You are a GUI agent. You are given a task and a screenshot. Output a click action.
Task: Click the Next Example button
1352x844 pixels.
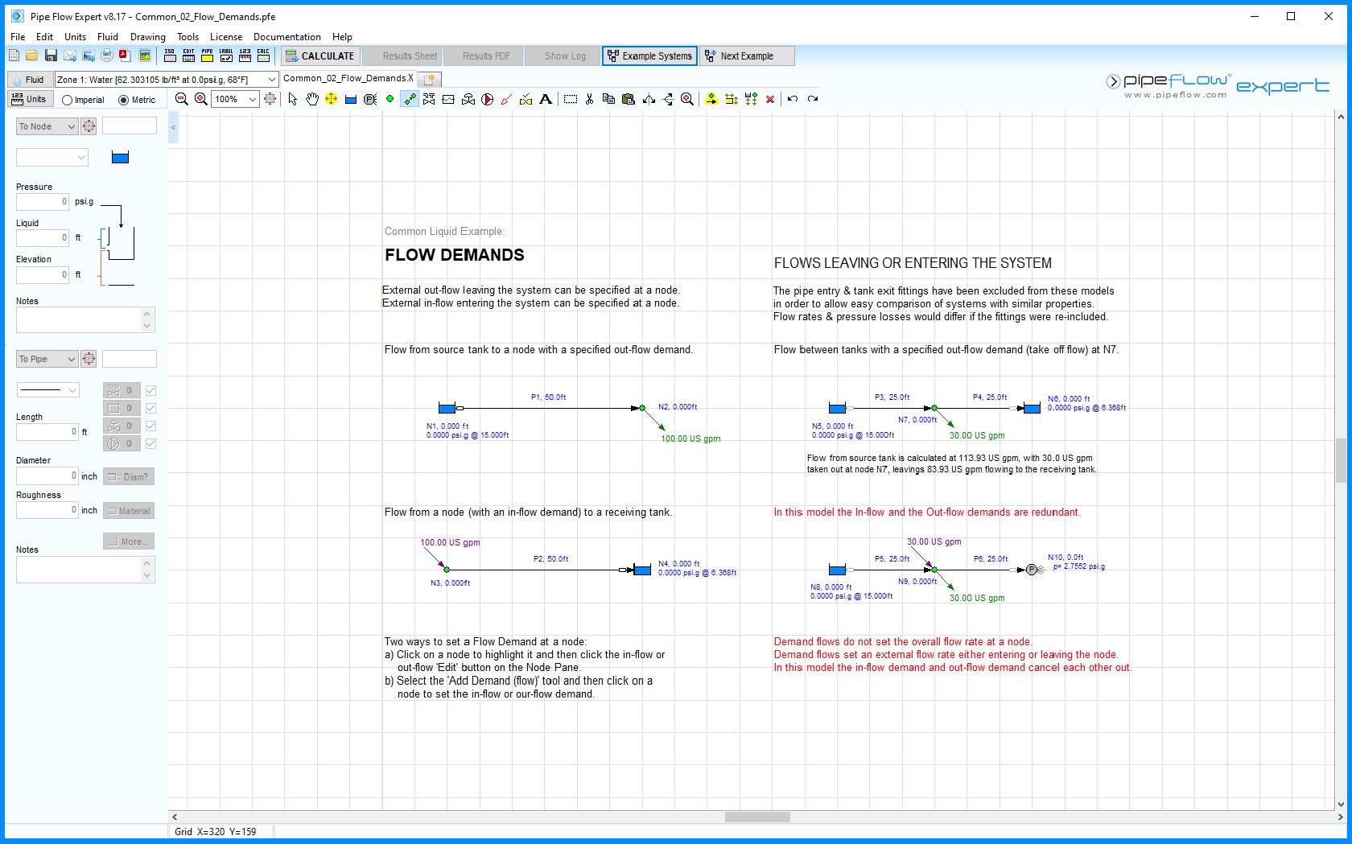(747, 56)
